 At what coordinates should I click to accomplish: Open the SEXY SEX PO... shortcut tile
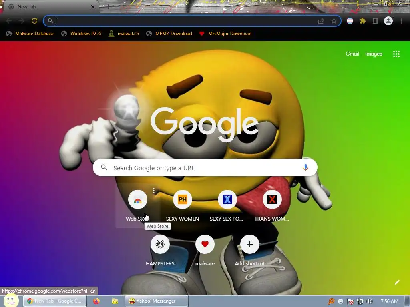(x=227, y=206)
